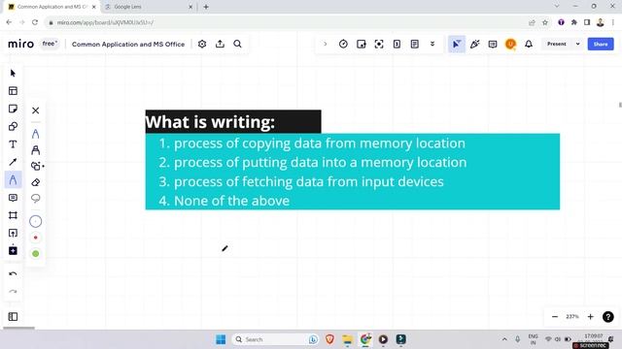
Task: Select the What is writing heading text
Action: coord(210,121)
